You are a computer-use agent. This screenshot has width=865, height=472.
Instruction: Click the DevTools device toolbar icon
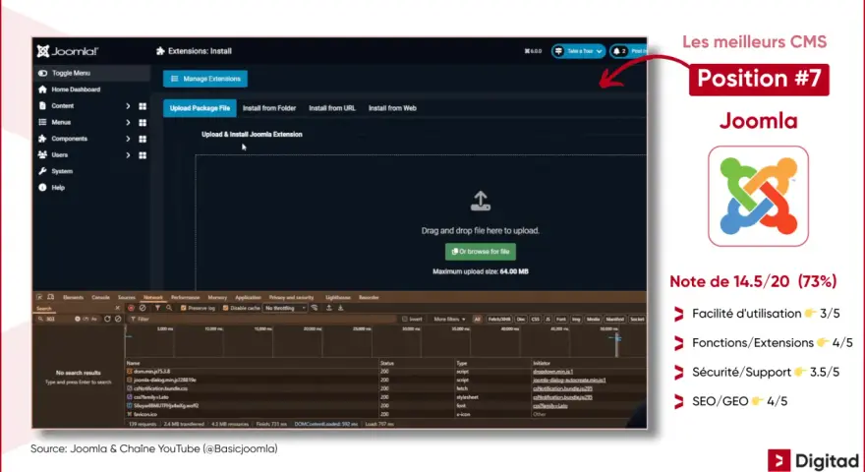tap(51, 297)
